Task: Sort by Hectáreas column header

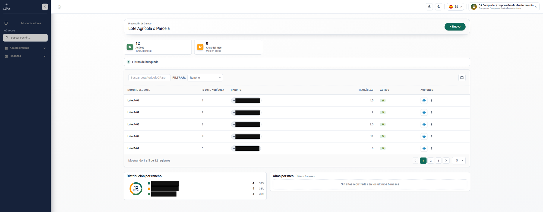Action: 366,90
